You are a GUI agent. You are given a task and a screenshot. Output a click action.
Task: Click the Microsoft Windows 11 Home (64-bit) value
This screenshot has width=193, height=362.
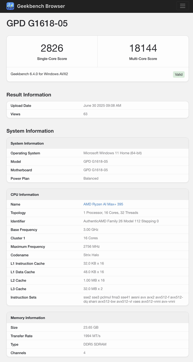pyautogui.click(x=112, y=153)
